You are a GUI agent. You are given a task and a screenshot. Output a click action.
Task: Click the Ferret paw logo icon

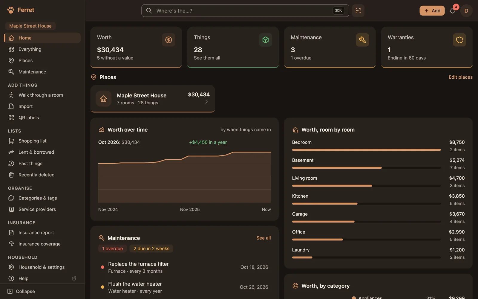point(11,10)
